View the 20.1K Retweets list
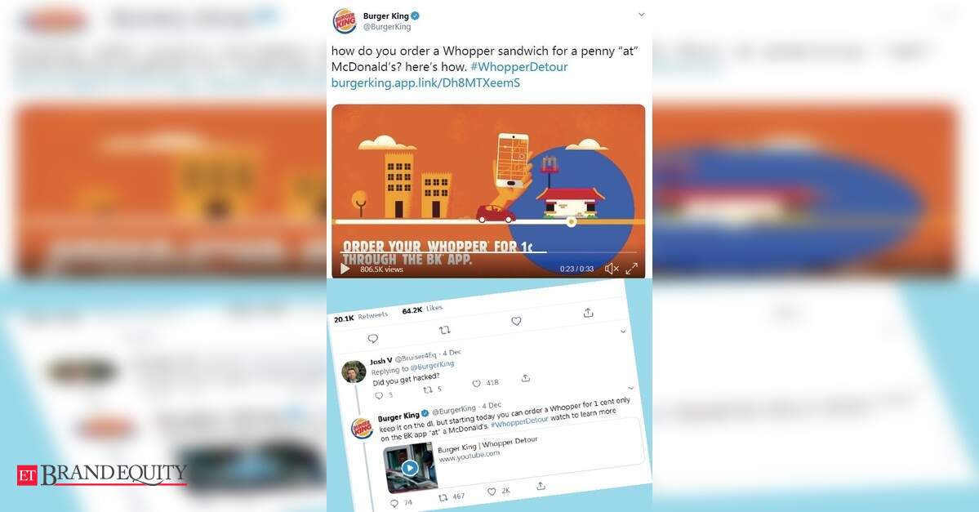This screenshot has height=512, width=979. pyautogui.click(x=361, y=317)
